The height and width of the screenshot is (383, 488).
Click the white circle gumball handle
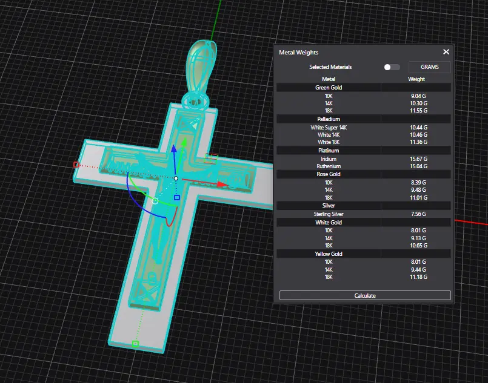pyautogui.click(x=155, y=201)
